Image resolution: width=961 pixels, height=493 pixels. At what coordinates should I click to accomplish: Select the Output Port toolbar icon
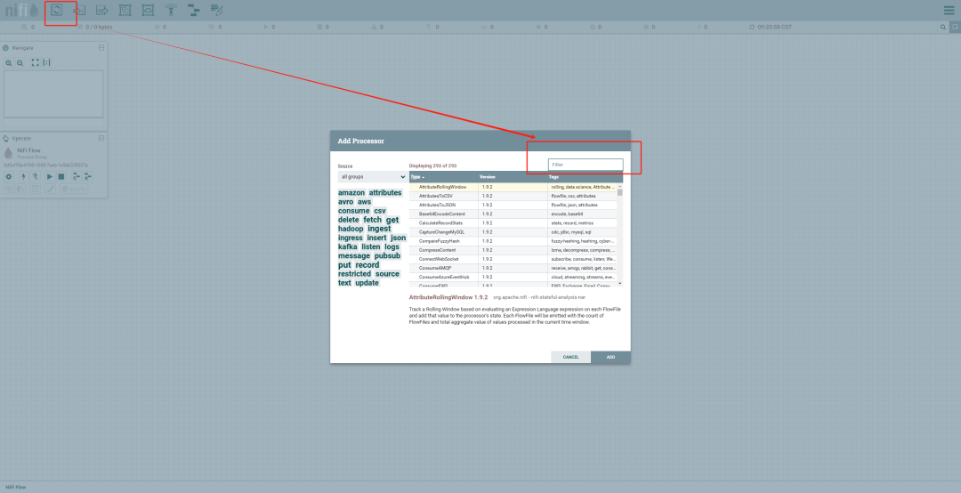point(102,10)
